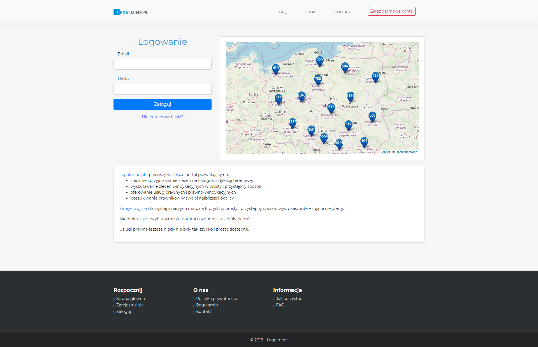Follow the Zarejestruj się link in the description
538x347 pixels.
[133, 208]
